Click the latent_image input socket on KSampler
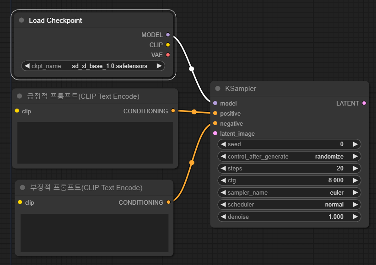 [x=215, y=133]
